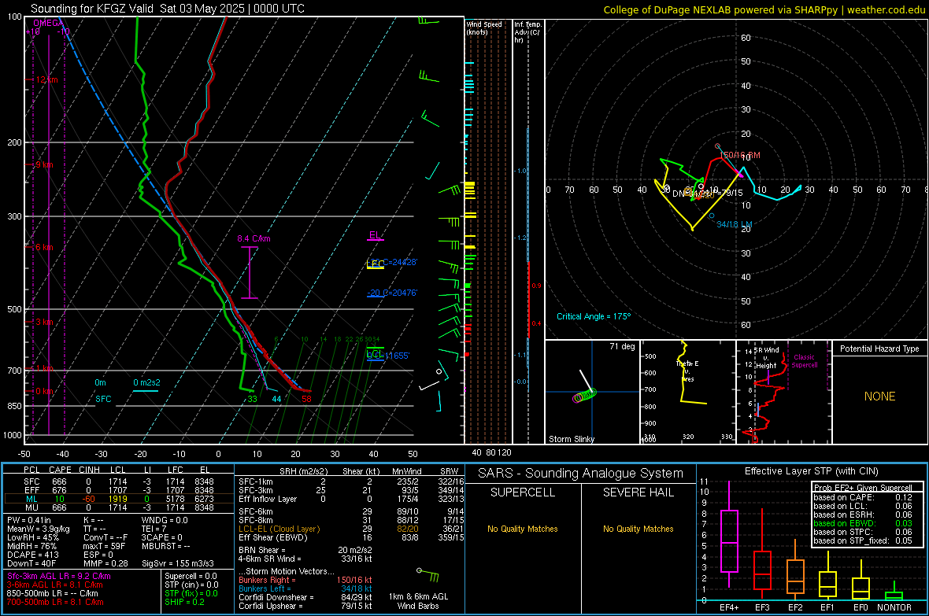Click the MU parcel row label
This screenshot has height=616, width=929.
(31, 507)
